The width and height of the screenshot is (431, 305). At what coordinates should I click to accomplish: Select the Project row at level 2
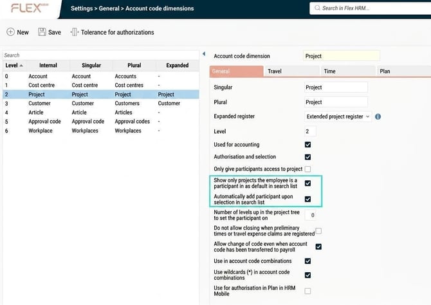click(101, 95)
